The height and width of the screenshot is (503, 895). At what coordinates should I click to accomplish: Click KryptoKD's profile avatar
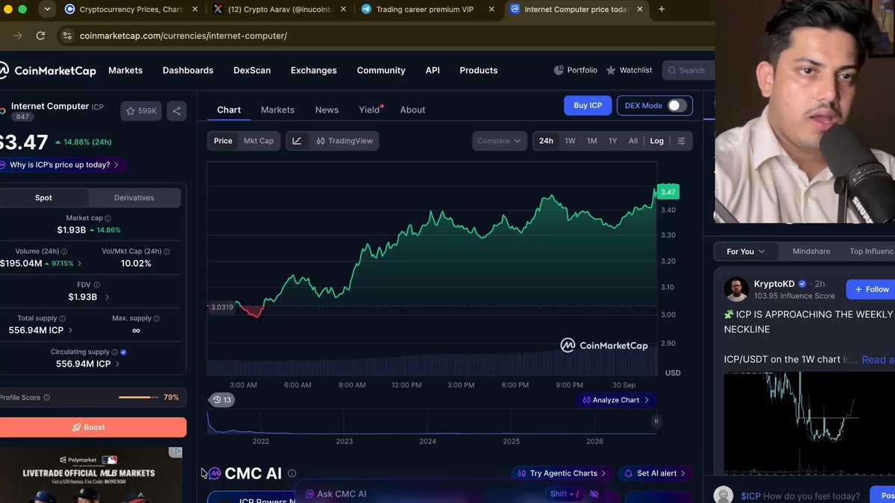click(736, 289)
